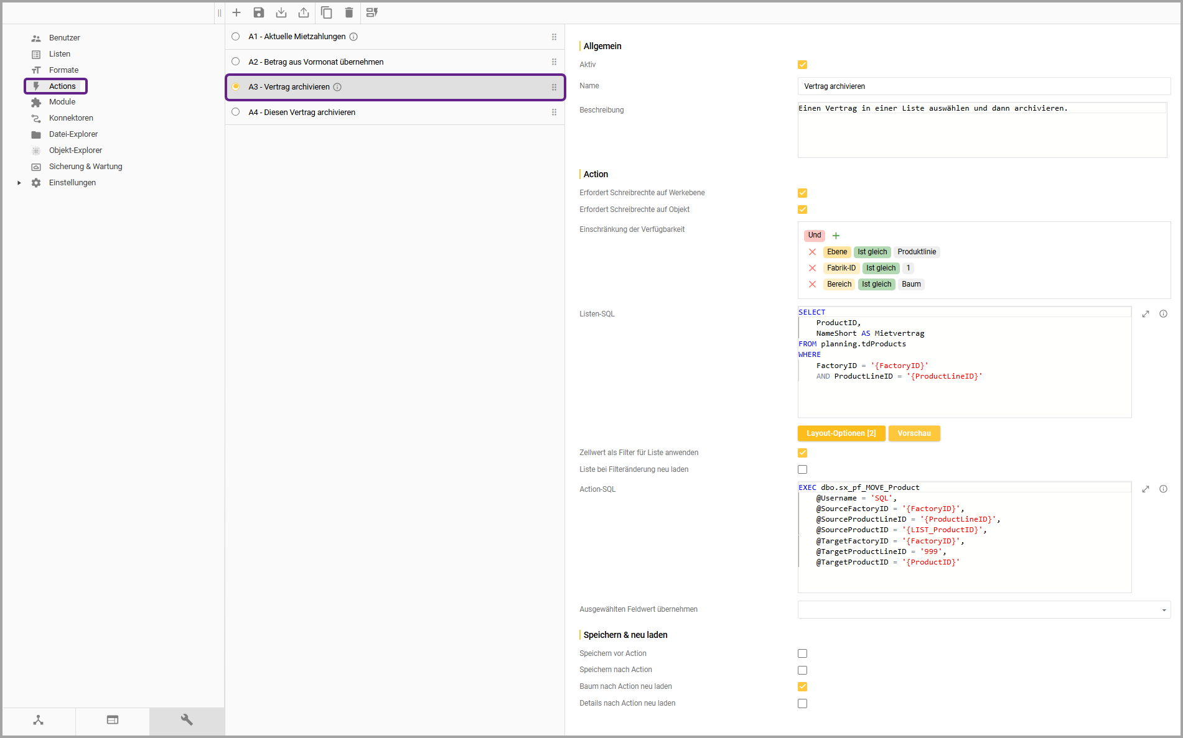Screen dimensions: 1183x738
Task: Click the Layout-Optionen [2] button
Action: coord(841,433)
